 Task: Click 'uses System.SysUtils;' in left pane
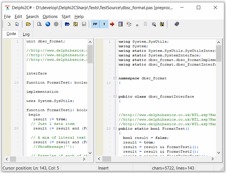click(50, 101)
